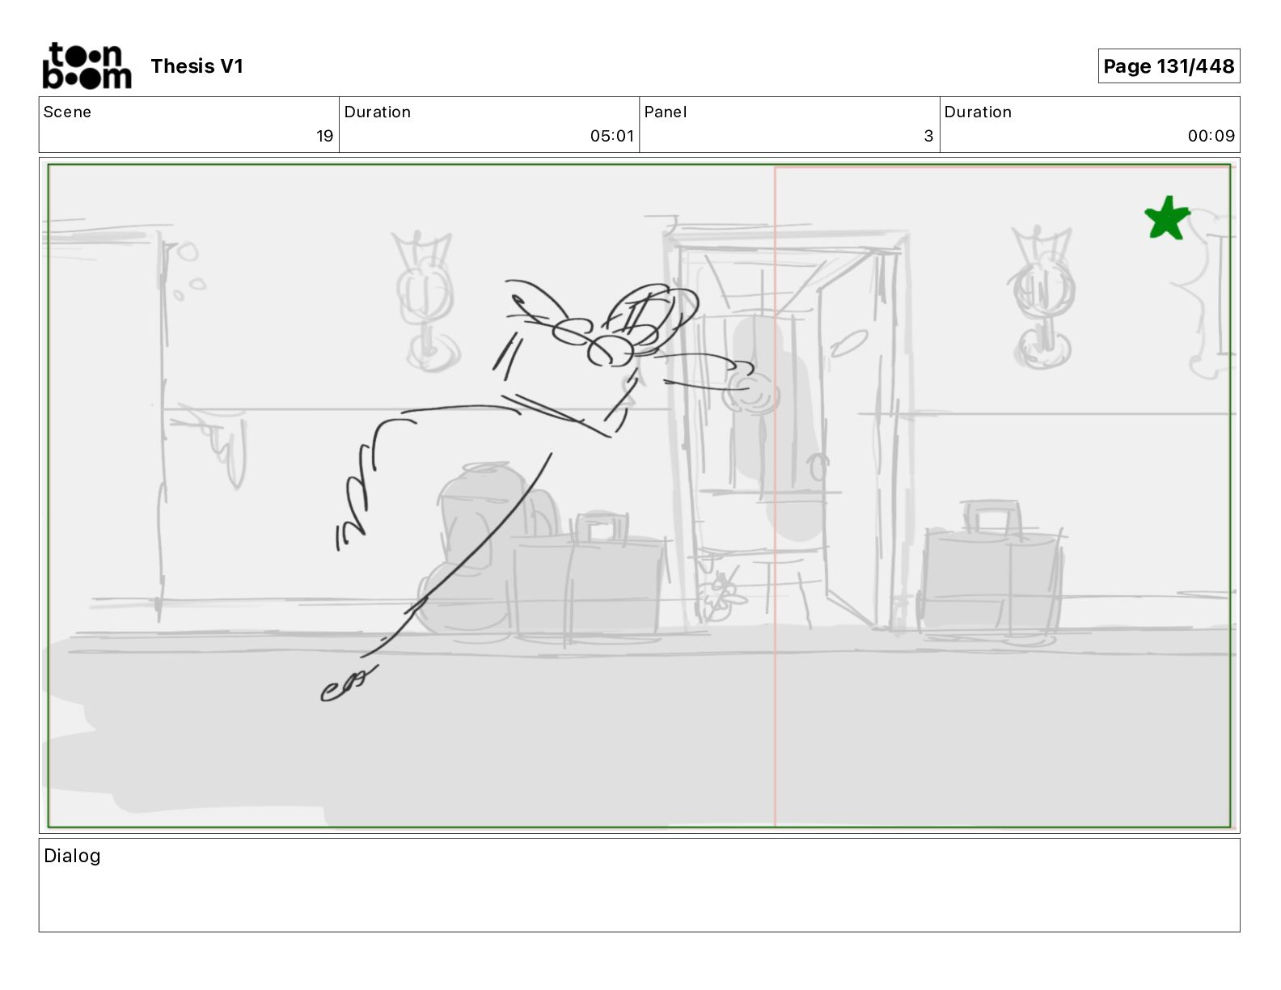Select the 'Thesis V1' title text
This screenshot has height=990, width=1281.
197,66
